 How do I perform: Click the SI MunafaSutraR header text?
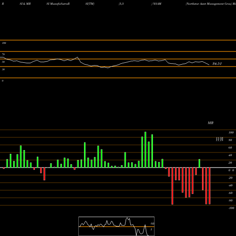pyautogui.click(x=58, y=4)
